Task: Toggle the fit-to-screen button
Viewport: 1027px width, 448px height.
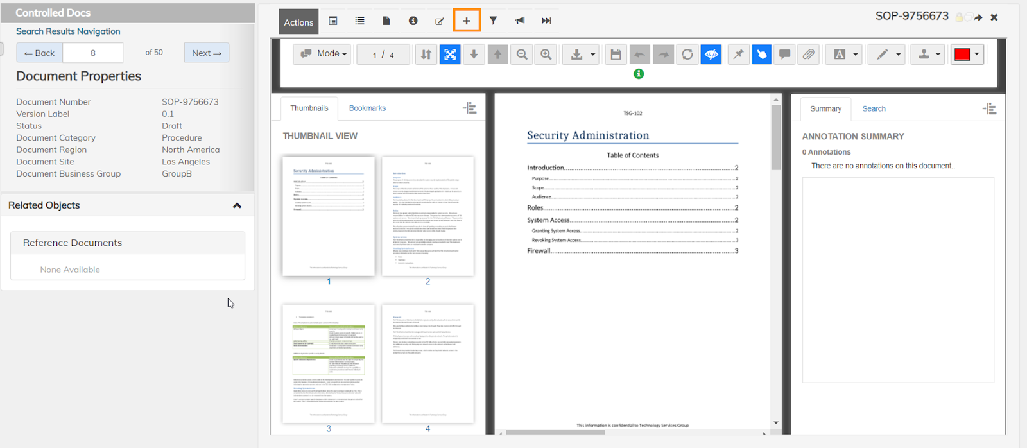Action: tap(450, 55)
